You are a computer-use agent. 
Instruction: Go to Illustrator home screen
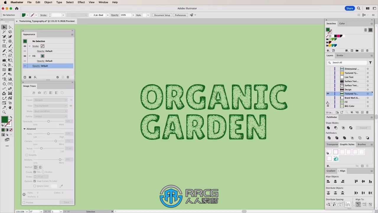(17, 9)
